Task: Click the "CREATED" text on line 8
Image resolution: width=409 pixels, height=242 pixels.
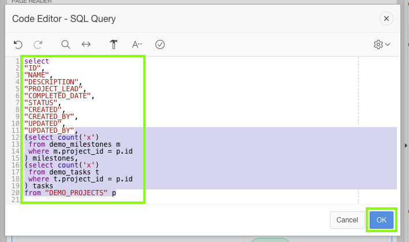Action: point(43,110)
